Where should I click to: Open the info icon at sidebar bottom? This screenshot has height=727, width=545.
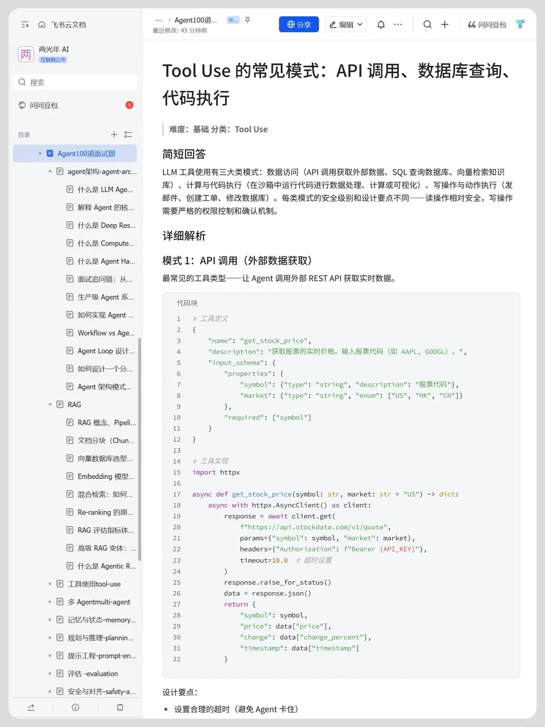(x=76, y=708)
